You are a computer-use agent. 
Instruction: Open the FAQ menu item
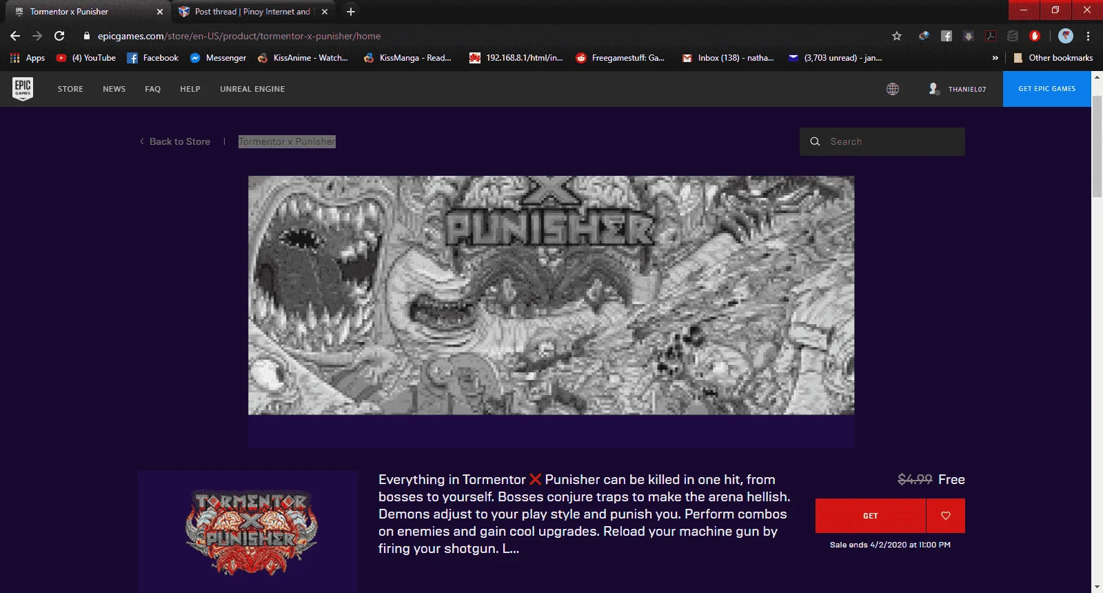(153, 89)
